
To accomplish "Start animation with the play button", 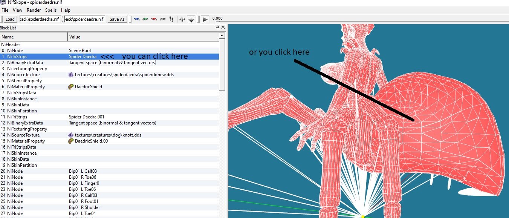I will (x=205, y=19).
